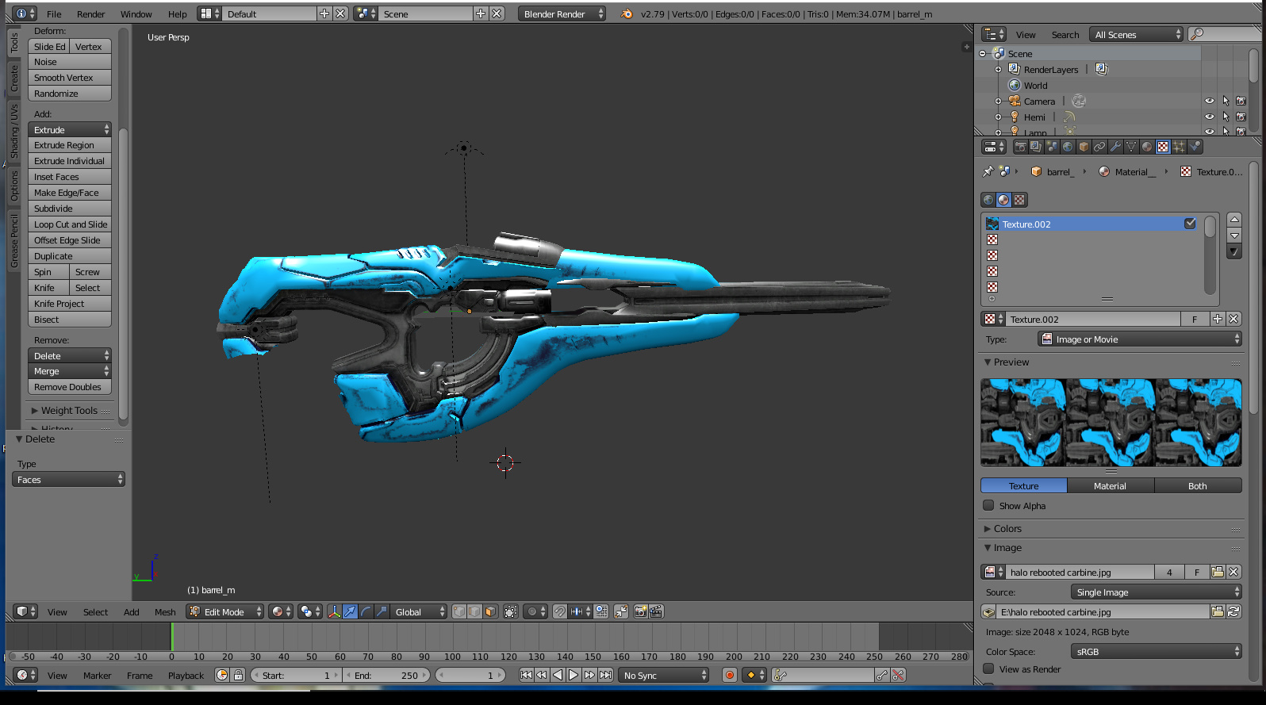The image size is (1266, 705).
Task: Click the Loop Cut and Slide button
Action: point(70,224)
